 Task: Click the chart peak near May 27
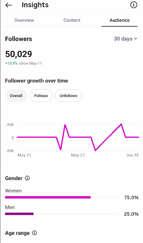(x=65, y=125)
